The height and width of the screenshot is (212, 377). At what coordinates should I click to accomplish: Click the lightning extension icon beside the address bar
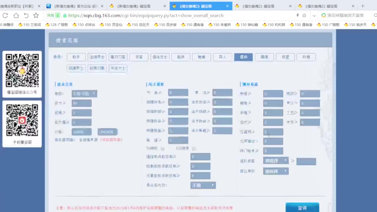coord(297,15)
